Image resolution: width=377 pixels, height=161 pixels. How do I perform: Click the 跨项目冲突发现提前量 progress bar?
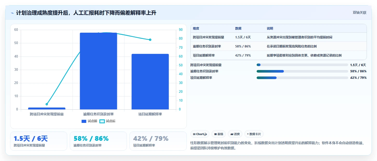[302, 65]
